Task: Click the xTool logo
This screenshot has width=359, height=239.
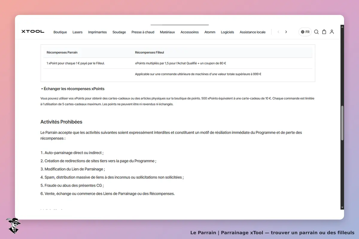Action: pyautogui.click(x=33, y=31)
